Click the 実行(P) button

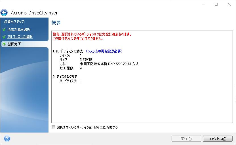click(186, 138)
